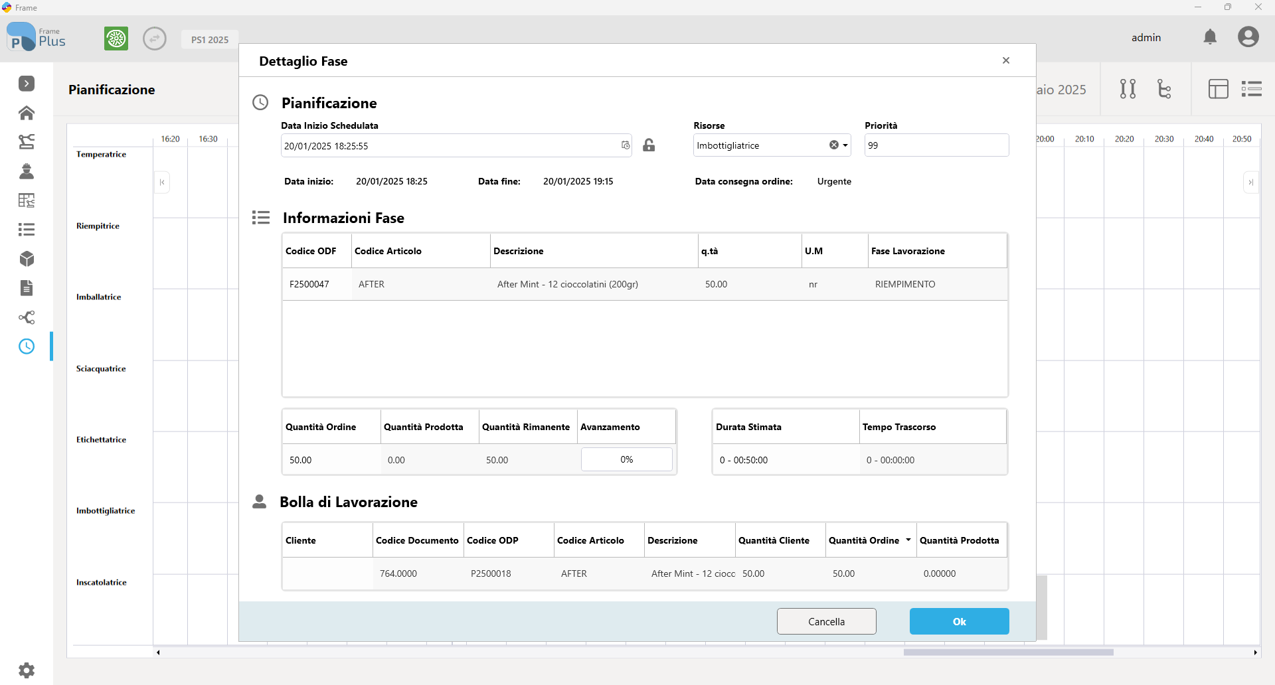Sort by Codice ODF column header
This screenshot has width=1275, height=685.
(317, 251)
